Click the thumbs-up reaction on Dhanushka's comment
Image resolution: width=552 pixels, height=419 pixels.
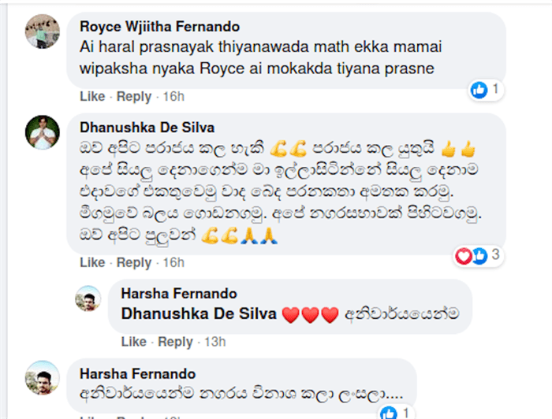(480, 255)
